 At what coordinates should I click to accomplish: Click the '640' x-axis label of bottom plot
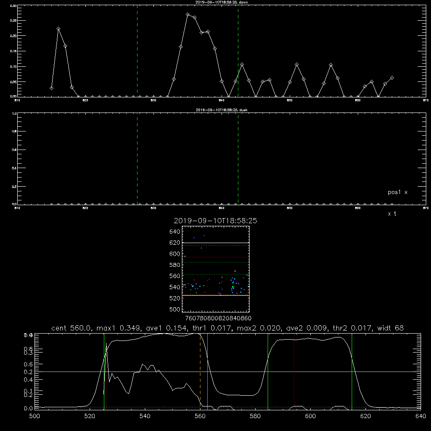tap(421, 416)
